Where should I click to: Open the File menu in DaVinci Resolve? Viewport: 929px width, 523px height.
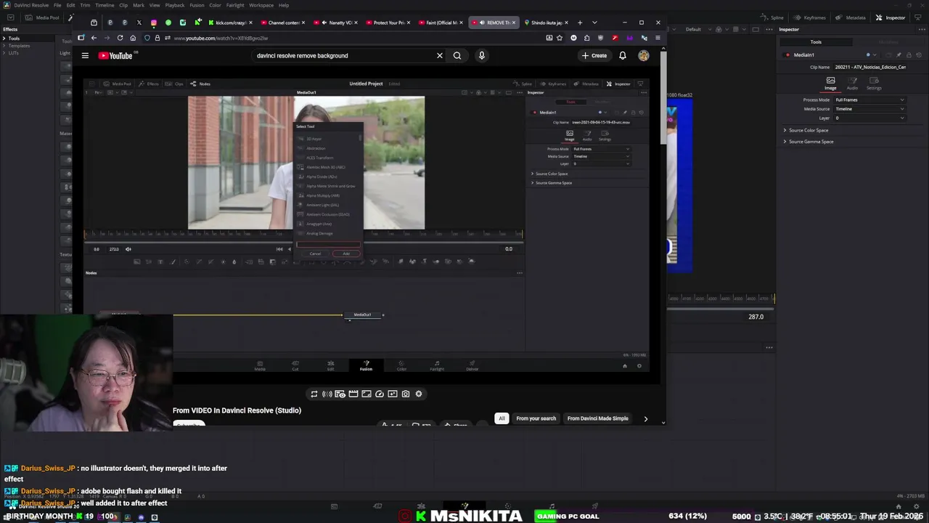(57, 5)
